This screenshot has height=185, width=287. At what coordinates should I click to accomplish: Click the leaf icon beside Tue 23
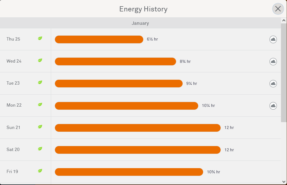pyautogui.click(x=40, y=82)
